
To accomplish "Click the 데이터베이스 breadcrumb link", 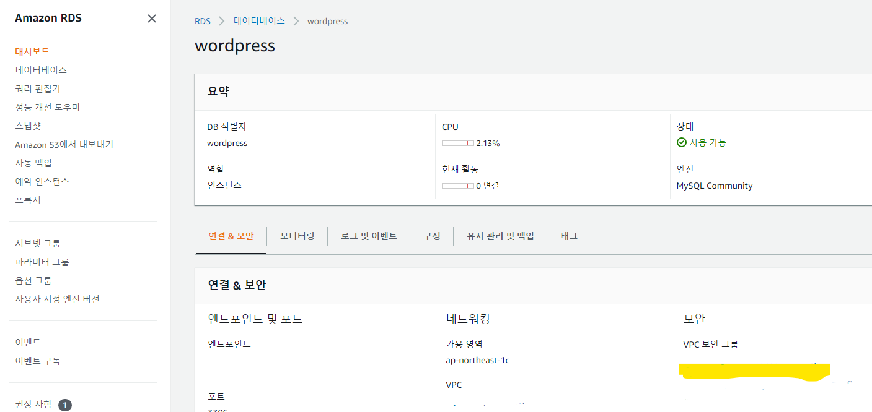I will click(x=259, y=21).
